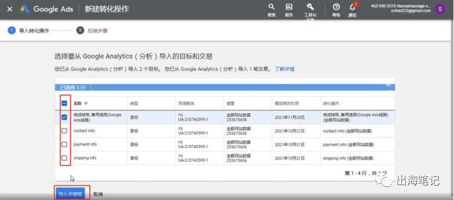Viewport: 454px width, 200px height.
Task: Click 'shipping info (全部网站数据)' cell
Action: (x=348, y=158)
